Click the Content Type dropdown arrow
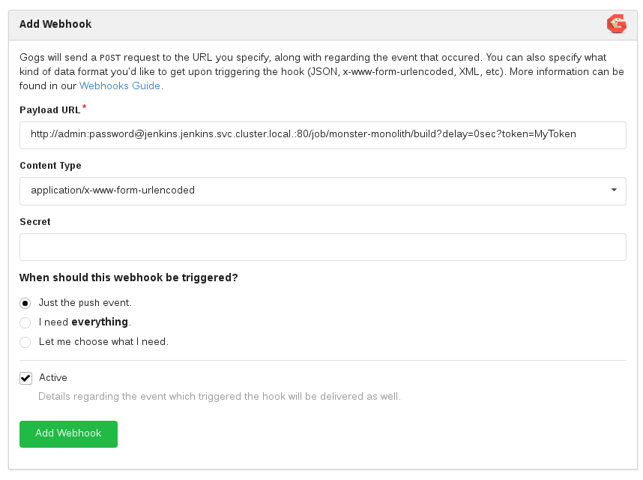Viewport: 643px width, 480px height. click(x=614, y=190)
